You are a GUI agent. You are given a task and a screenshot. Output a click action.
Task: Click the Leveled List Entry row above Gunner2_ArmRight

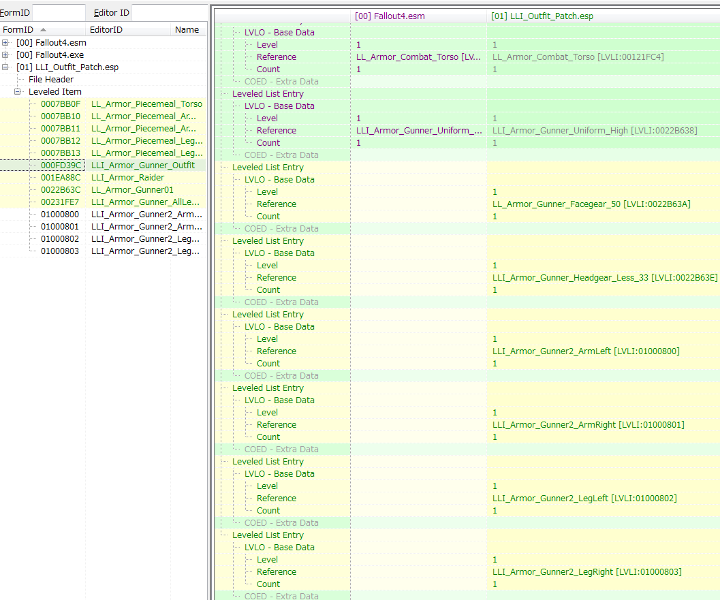tap(268, 388)
